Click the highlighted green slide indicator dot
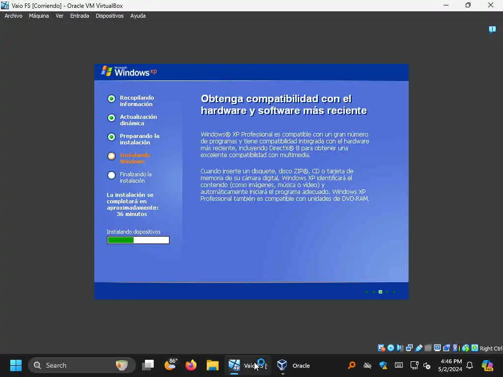The image size is (503, 377). tap(380, 292)
